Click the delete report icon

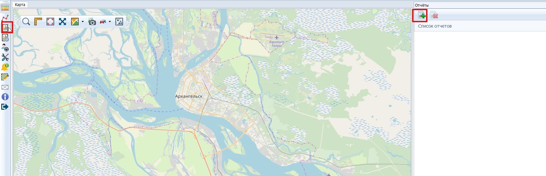point(434,15)
